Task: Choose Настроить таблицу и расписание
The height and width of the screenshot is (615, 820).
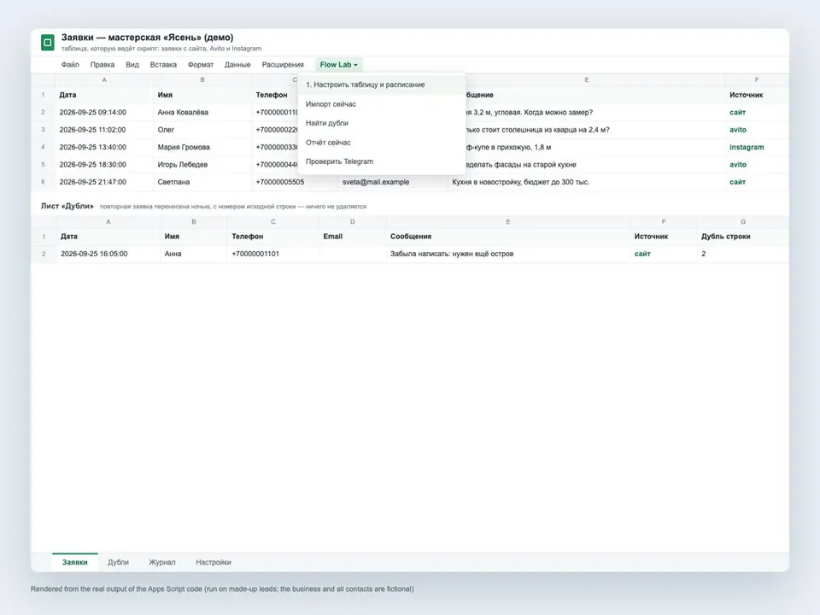Action: (x=381, y=85)
